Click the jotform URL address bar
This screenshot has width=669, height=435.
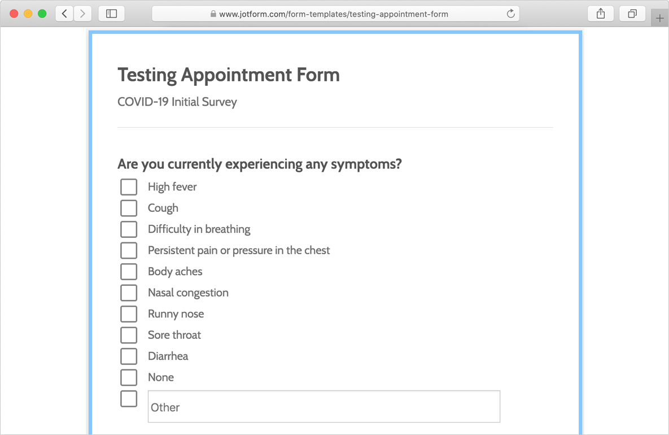pyautogui.click(x=333, y=14)
